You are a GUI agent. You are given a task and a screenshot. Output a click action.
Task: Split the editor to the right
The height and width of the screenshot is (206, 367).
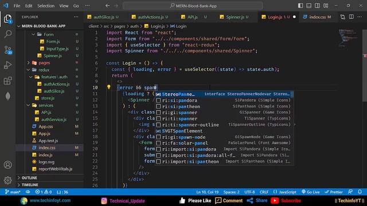(352, 17)
